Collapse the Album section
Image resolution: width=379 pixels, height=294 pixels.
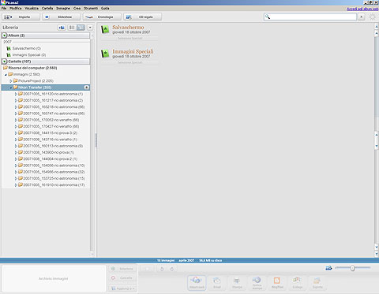pos(5,35)
